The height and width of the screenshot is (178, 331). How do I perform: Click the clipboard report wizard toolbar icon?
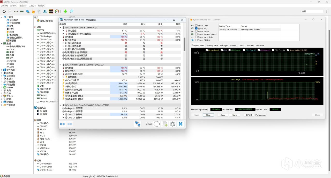(39, 11)
